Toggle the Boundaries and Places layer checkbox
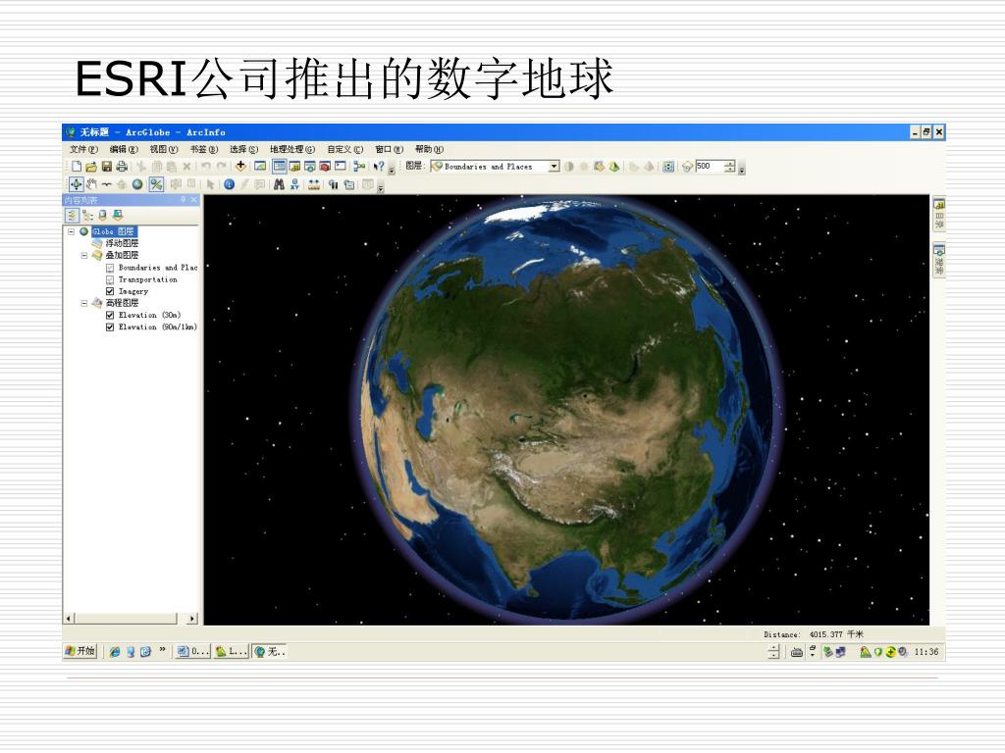 point(110,268)
